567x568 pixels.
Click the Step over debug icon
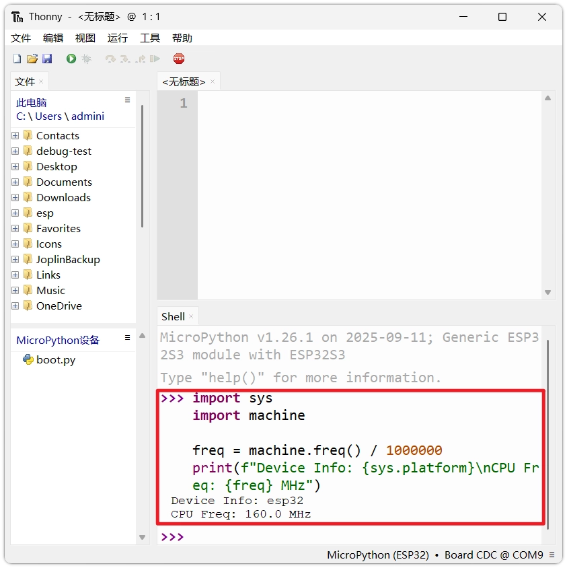[x=110, y=59]
